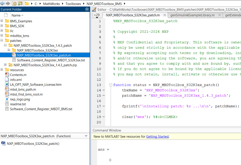Select the resources folder
Image resolution: width=241 pixels, height=165 pixels.
pos(17,70)
